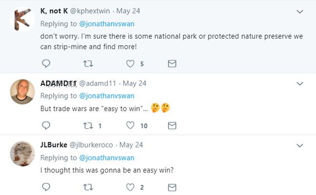Viewport: 316px width, 195px height.
Task: Send kphextwin's tweet via direct message
Action: point(172,63)
